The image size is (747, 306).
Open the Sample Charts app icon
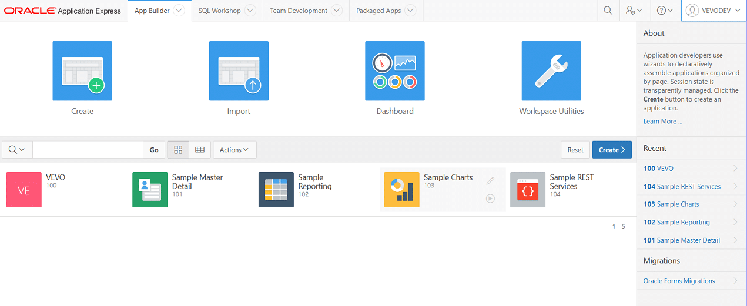(x=402, y=190)
